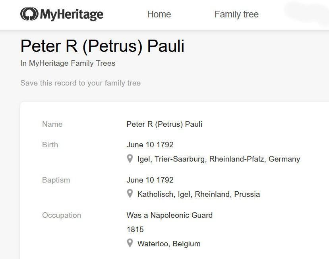
Task: Click the Baptism field label
Action: pyautogui.click(x=56, y=180)
